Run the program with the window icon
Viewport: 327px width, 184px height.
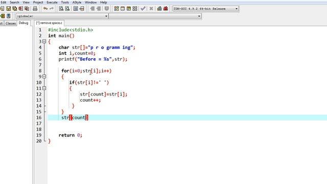[123, 9]
